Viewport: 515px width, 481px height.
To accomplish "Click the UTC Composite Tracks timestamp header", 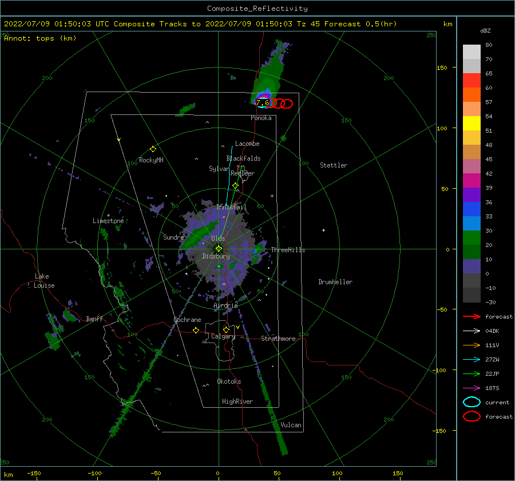I will tap(200, 24).
